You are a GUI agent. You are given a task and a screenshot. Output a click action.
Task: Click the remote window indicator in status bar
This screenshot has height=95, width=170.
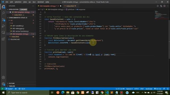point(2,89)
